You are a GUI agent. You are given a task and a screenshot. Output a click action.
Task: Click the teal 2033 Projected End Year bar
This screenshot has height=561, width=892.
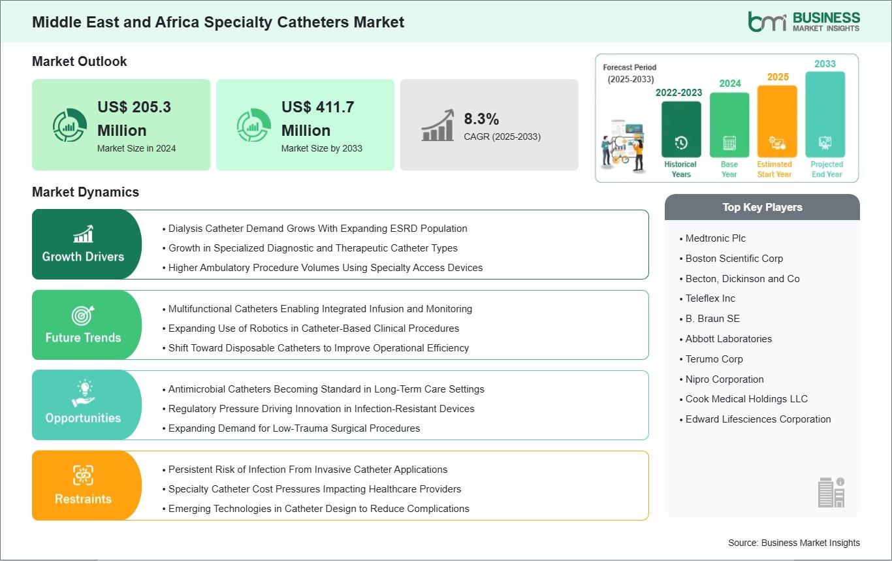coord(825,114)
